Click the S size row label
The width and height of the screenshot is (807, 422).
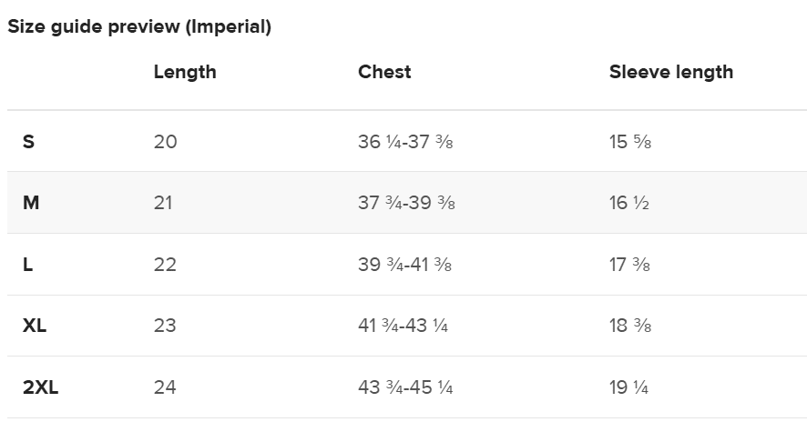click(28, 141)
